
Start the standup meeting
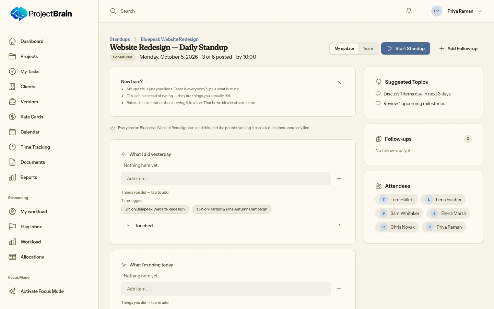pyautogui.click(x=405, y=48)
